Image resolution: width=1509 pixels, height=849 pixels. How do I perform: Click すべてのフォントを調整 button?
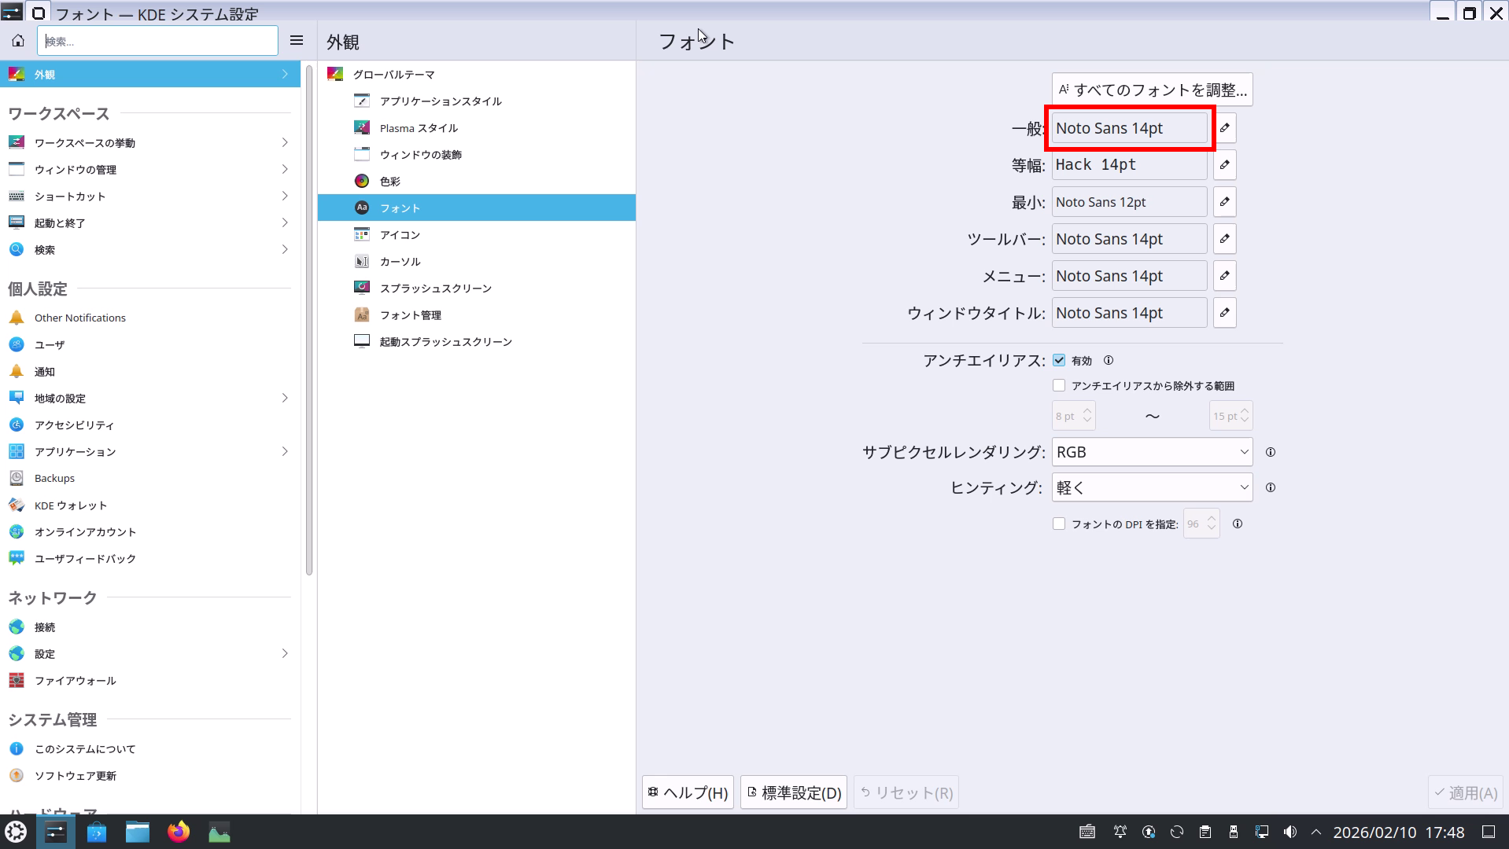tap(1152, 90)
